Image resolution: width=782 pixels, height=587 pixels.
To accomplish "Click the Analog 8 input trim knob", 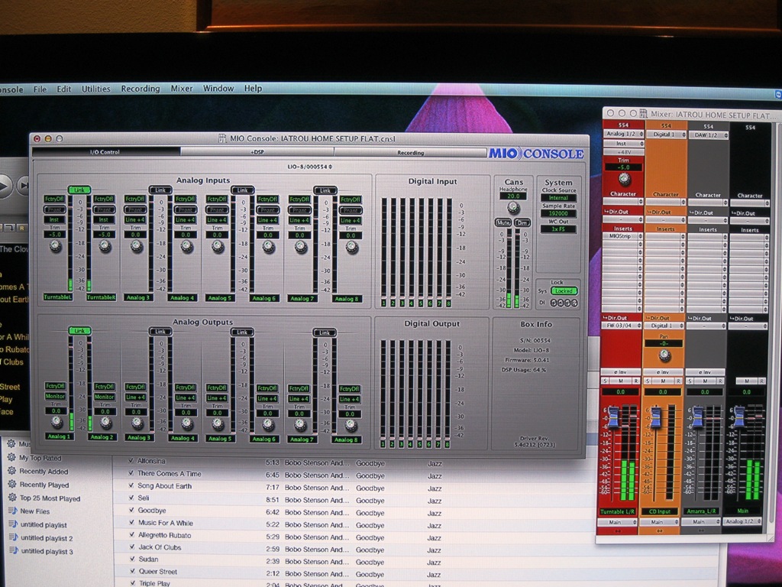I will [x=351, y=248].
